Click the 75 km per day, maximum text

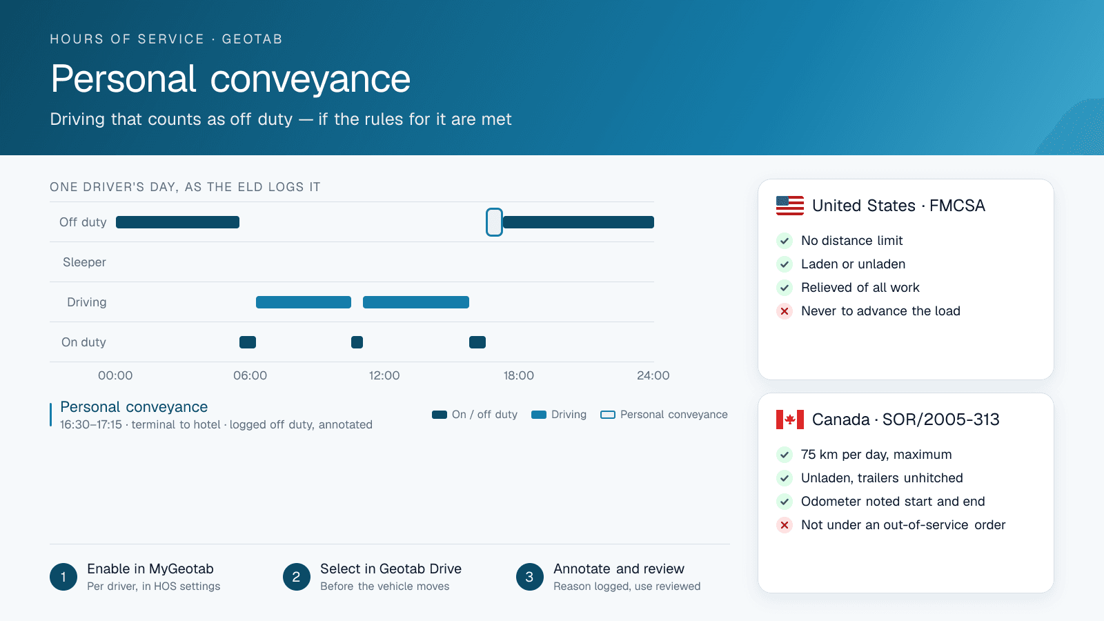(x=876, y=455)
